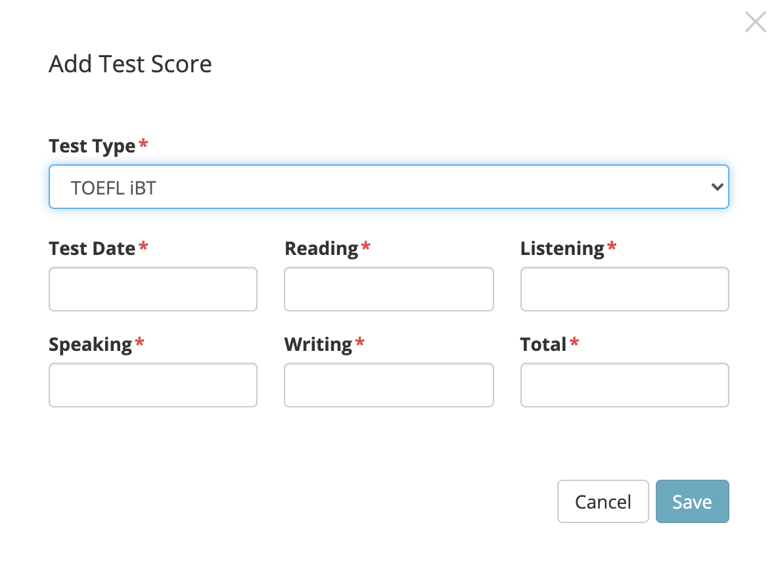Click the Total field label

pos(543,344)
